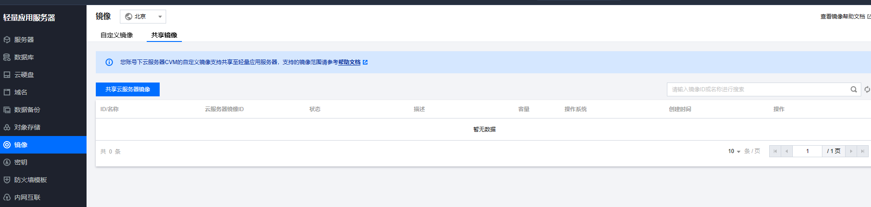Viewport: 871px width, 207px height.
Task: Click the 数据备份 icon
Action: (x=7, y=110)
